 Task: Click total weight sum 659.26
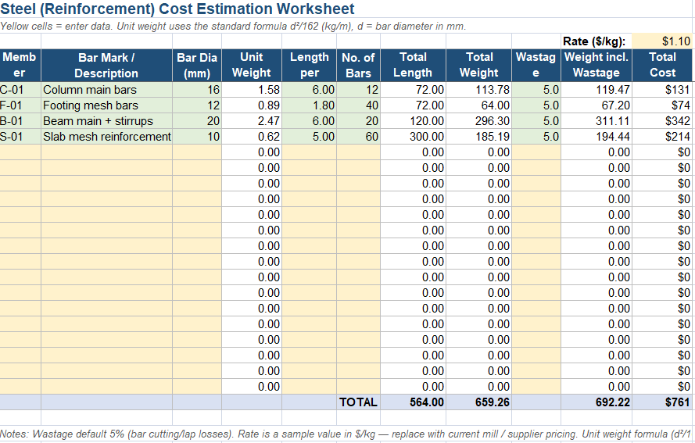pyautogui.click(x=478, y=402)
